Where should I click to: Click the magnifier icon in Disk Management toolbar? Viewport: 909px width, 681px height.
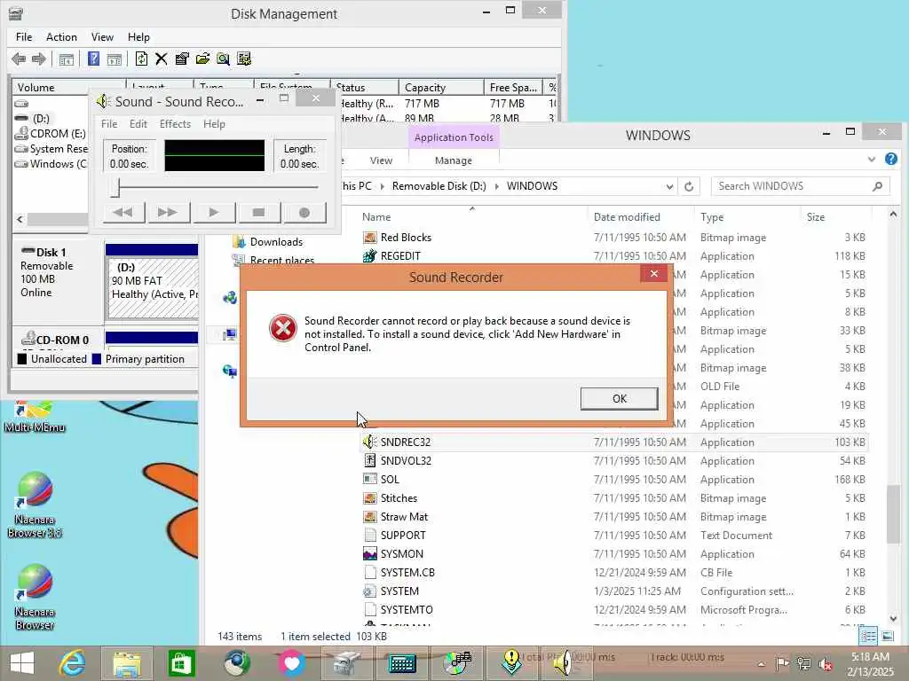[x=223, y=59]
